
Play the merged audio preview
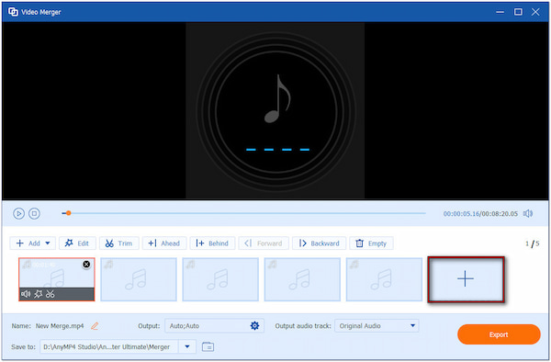(x=18, y=213)
